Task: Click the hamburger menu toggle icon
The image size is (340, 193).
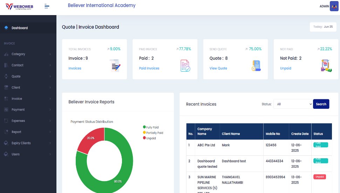Action: pyautogui.click(x=47, y=6)
